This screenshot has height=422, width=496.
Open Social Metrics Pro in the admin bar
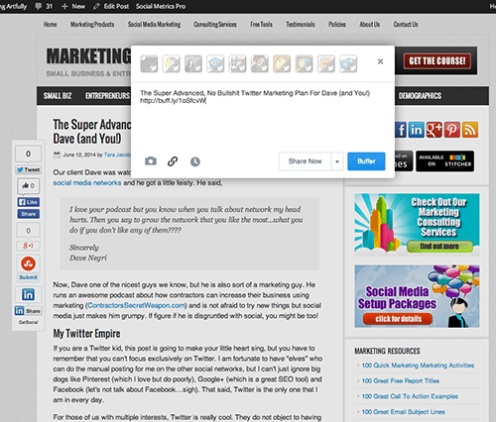tap(161, 6)
